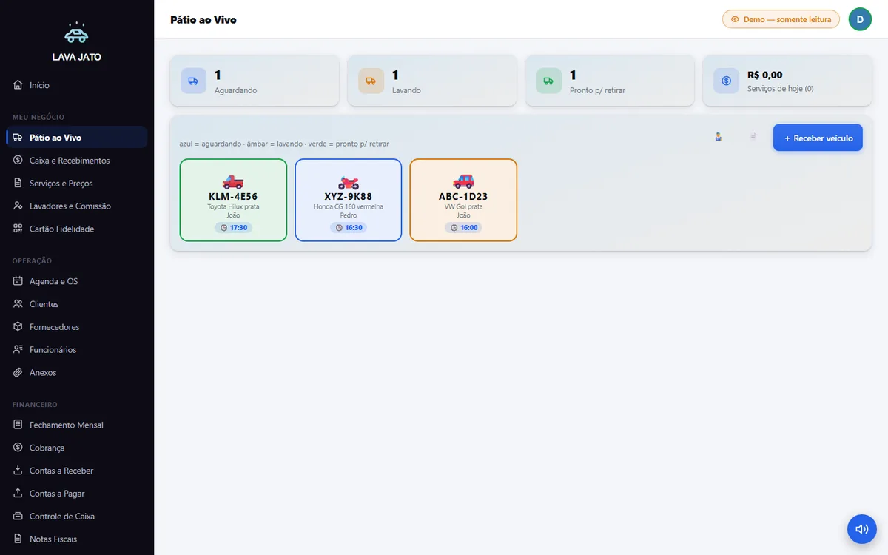Open the Anexos paperclip item

(77, 373)
